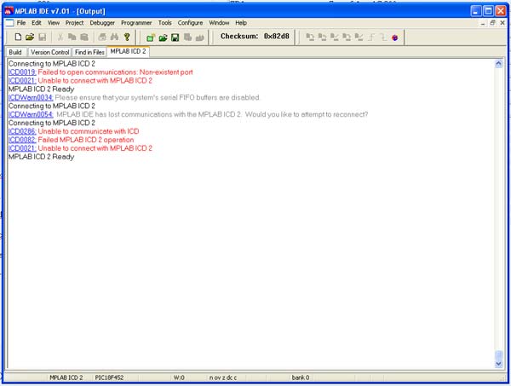Viewport: 511px width, 386px height.
Task: Click the Program target device icon
Action: click(310, 37)
